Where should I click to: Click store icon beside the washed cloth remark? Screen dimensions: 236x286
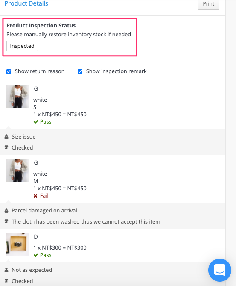(x=6, y=221)
